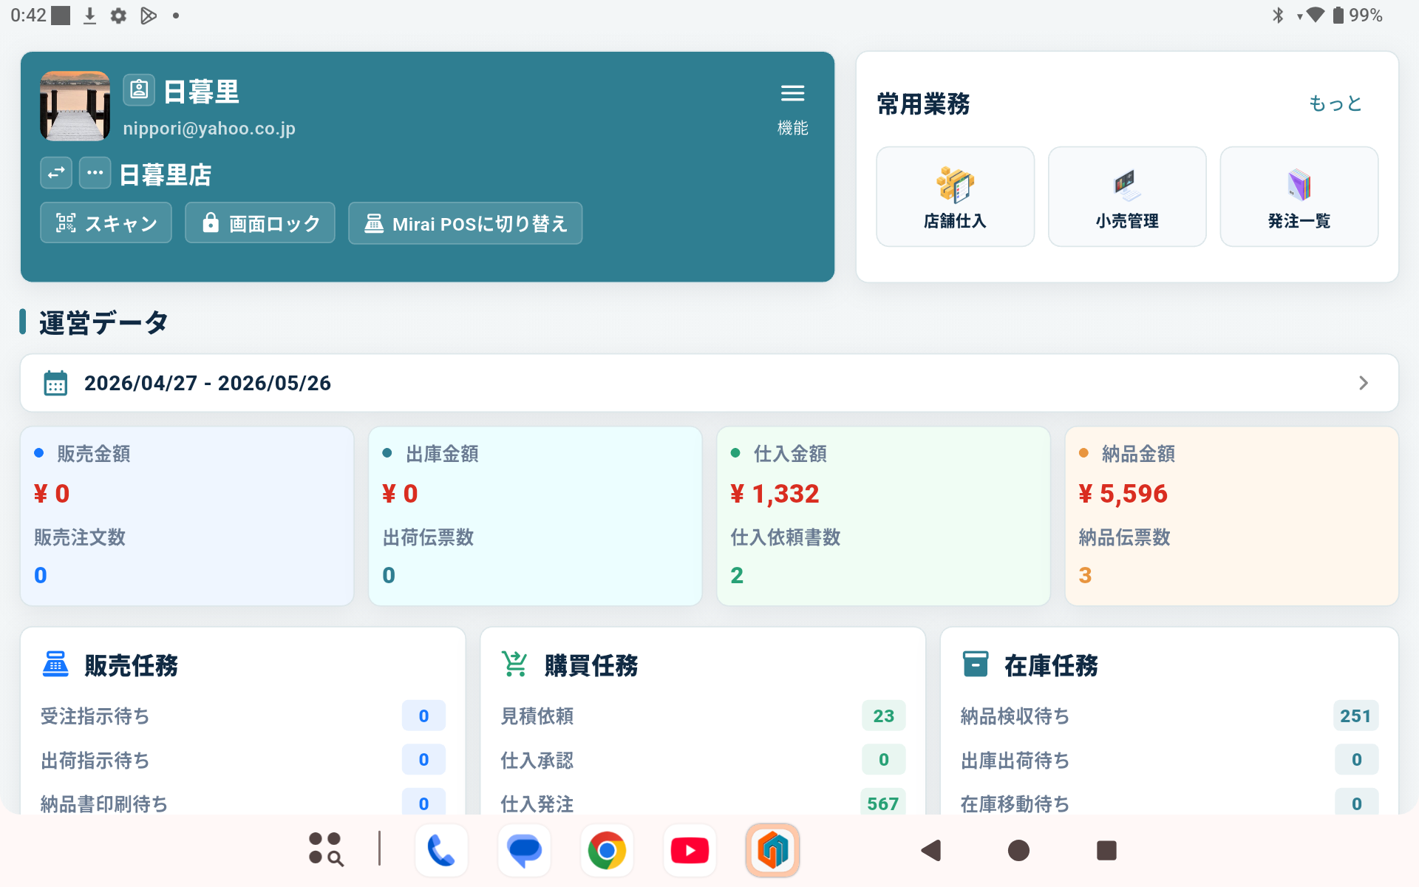Tap the 購買任務 heading
1419x887 pixels.
tap(591, 665)
